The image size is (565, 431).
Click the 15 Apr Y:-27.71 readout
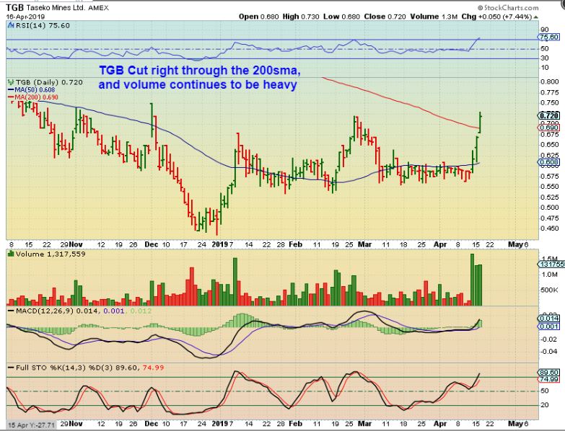32,425
